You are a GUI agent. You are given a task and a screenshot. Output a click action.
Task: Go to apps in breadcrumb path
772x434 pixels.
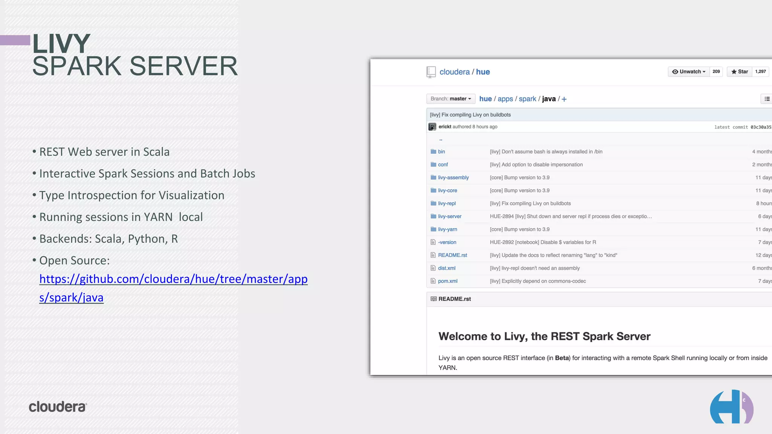505,99
